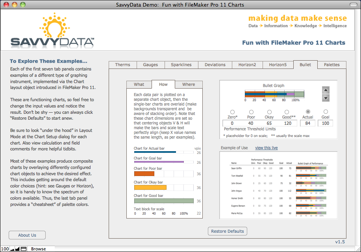Open the Deviations tab

pyautogui.click(x=215, y=65)
